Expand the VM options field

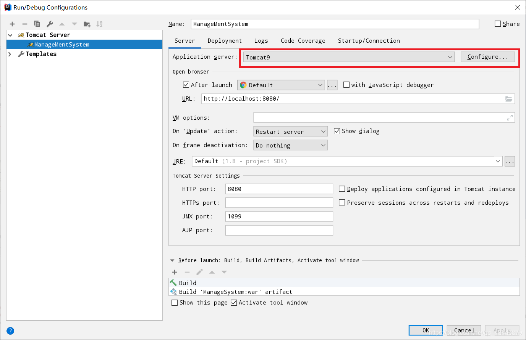pyautogui.click(x=510, y=118)
